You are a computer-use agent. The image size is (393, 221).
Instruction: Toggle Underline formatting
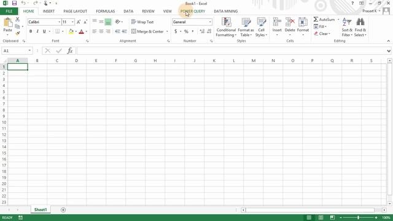point(44,31)
